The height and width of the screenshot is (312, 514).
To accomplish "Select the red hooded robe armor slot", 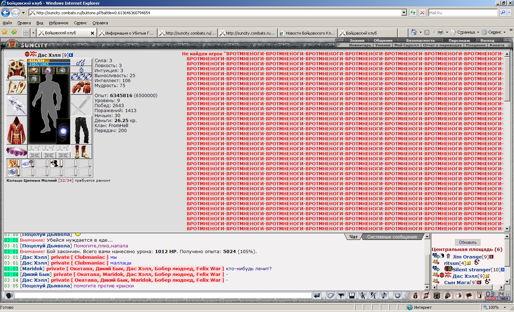I will (16, 130).
